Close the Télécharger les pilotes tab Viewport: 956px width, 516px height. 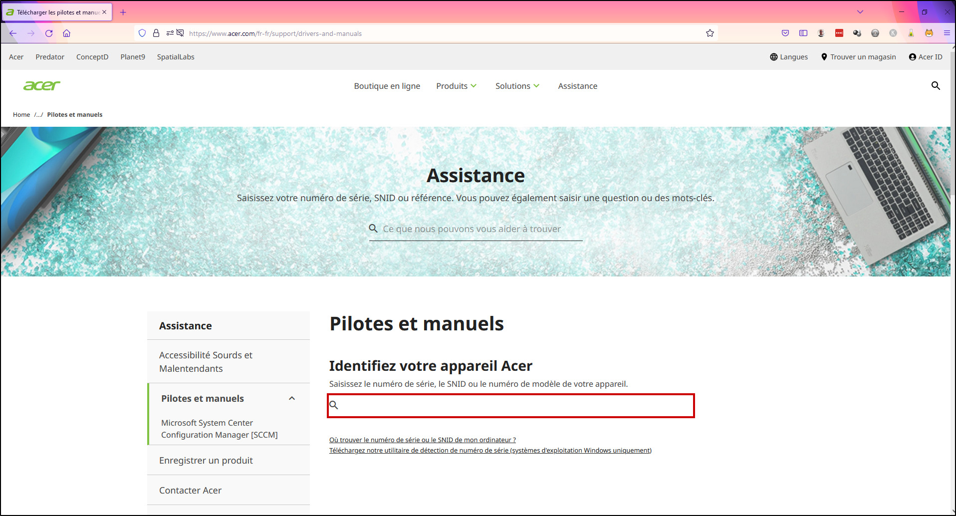point(104,12)
